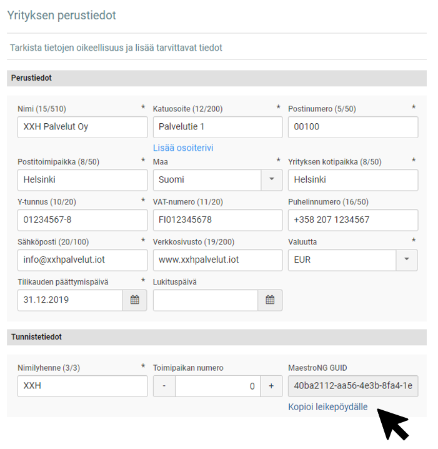Edit the Postitoimipaikka field
The image size is (438, 449).
point(82,180)
